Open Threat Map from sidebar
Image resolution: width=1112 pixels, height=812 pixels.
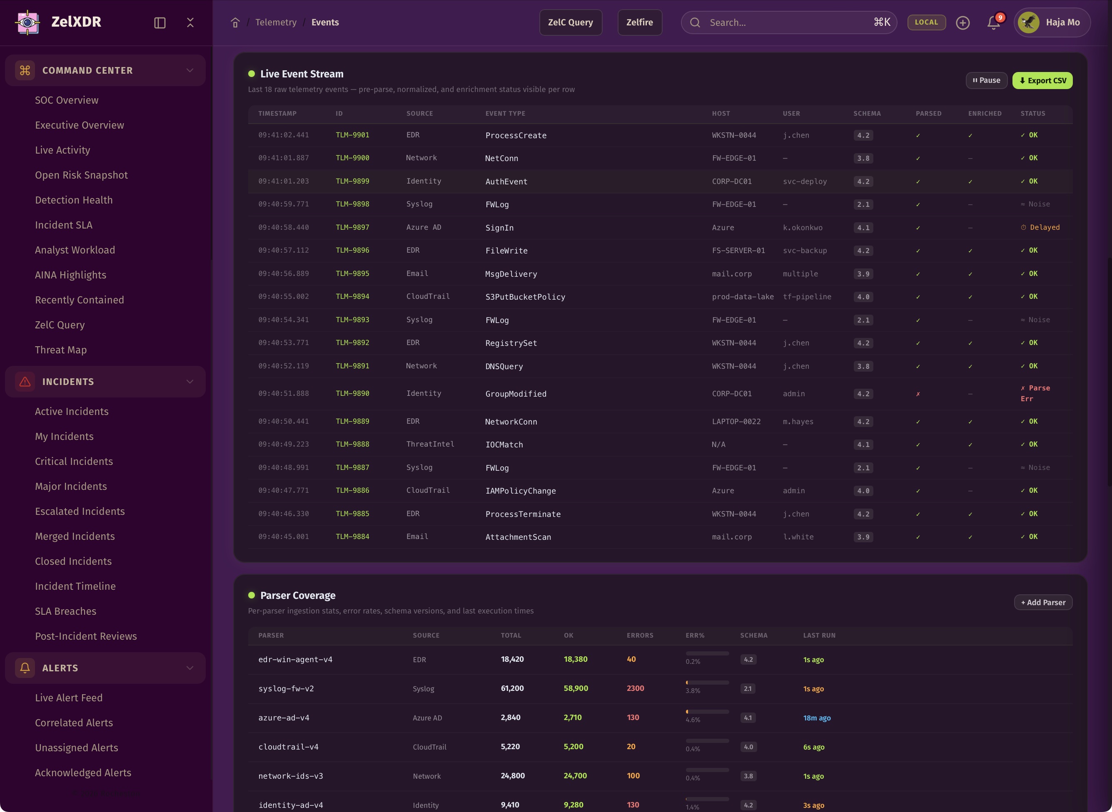60,350
